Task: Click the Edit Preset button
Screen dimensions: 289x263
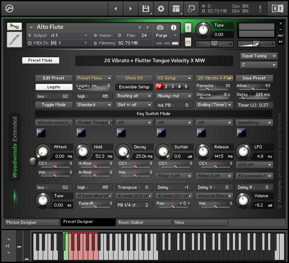Action: 54,78
